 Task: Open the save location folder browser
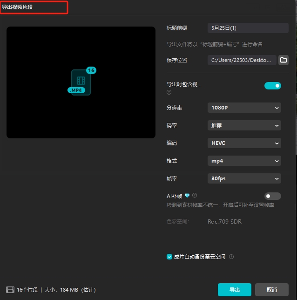(x=283, y=60)
